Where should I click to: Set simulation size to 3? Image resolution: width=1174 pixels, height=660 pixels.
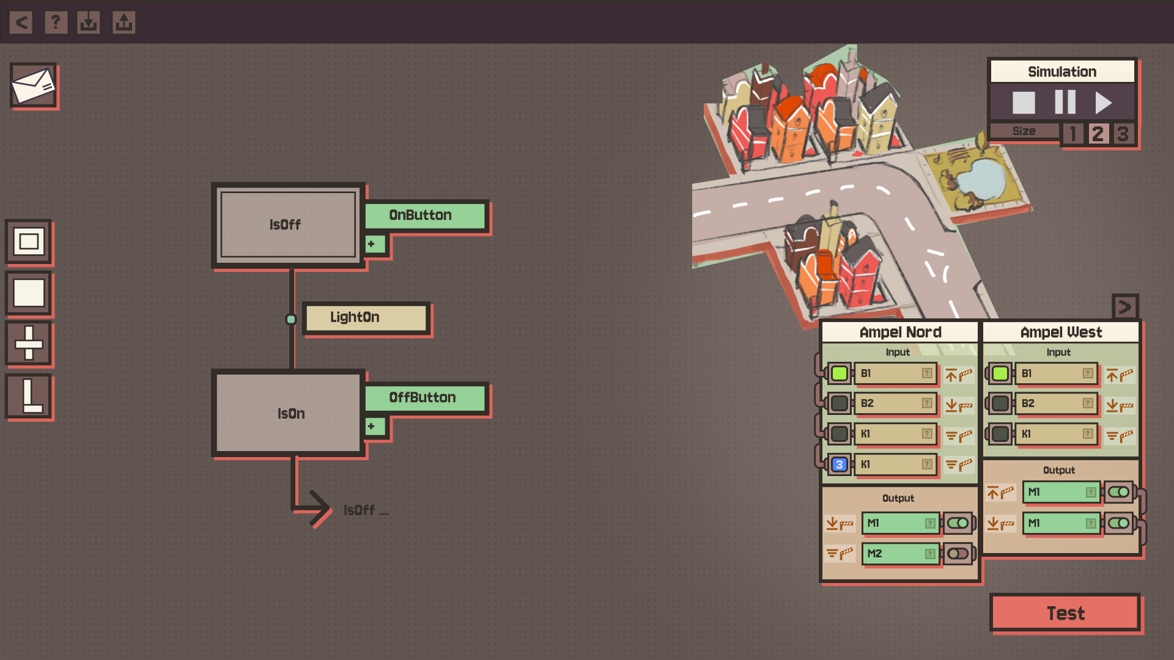(1123, 133)
